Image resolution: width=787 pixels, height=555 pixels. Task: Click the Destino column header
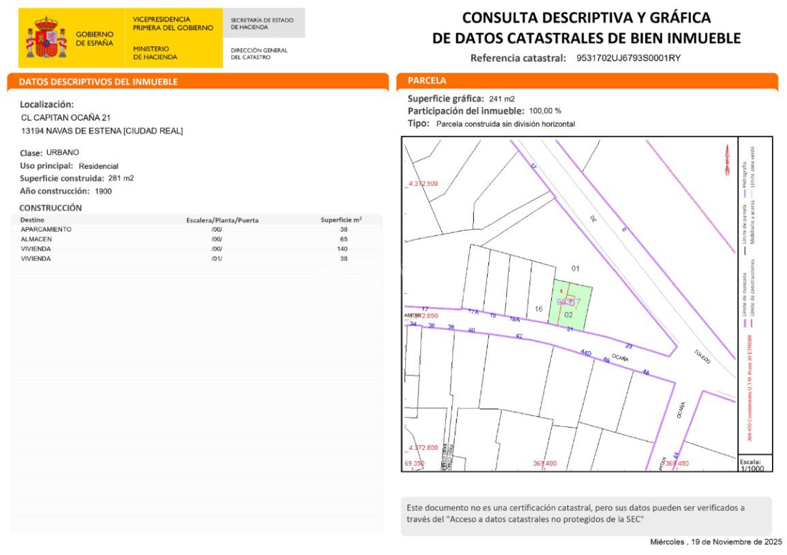pos(32,220)
